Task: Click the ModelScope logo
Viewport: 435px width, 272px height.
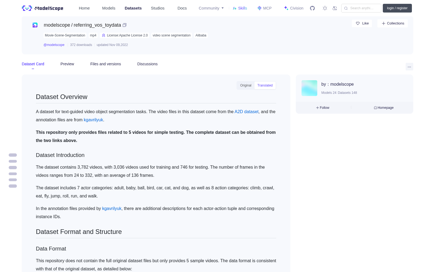Action: point(43,8)
